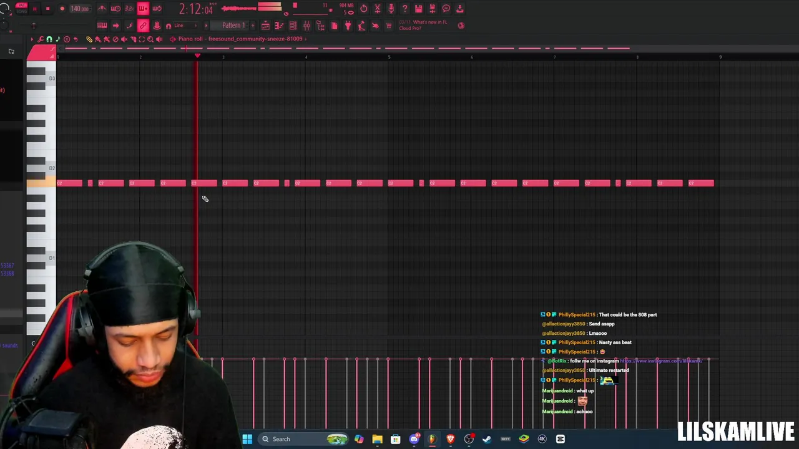Click the arrow left of Pattern 1

[206, 26]
